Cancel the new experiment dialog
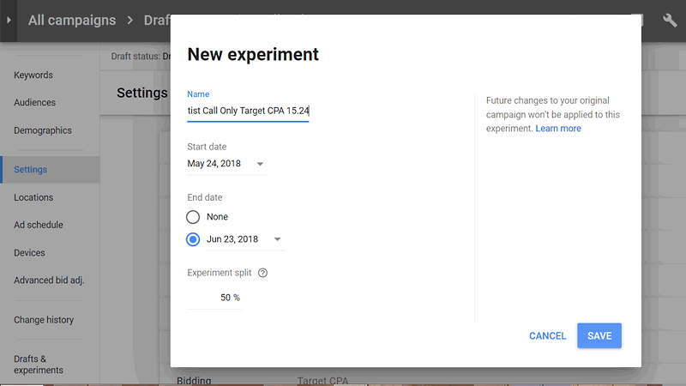This screenshot has width=686, height=386. [x=547, y=335]
